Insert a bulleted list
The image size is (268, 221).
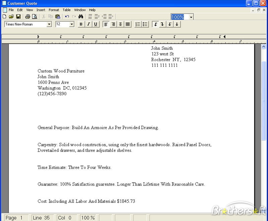click(x=145, y=24)
